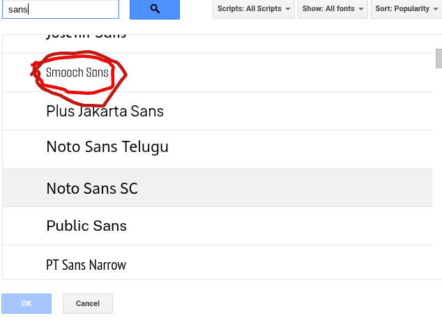Viewport: 442px width, 327px height.
Task: Select the PT Sans Narrow font
Action: coord(86,264)
